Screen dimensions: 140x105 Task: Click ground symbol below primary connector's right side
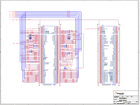(x=60, y=85)
